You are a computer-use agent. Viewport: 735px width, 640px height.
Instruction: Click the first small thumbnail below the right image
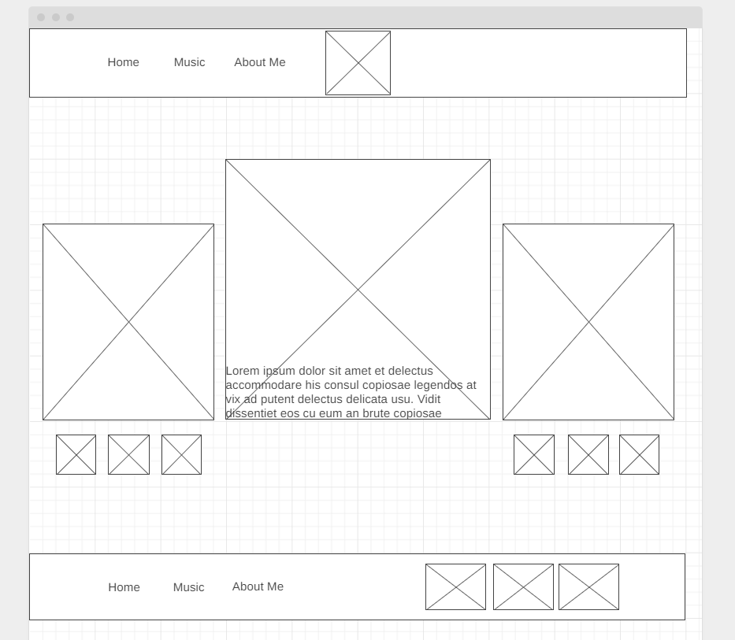533,454
